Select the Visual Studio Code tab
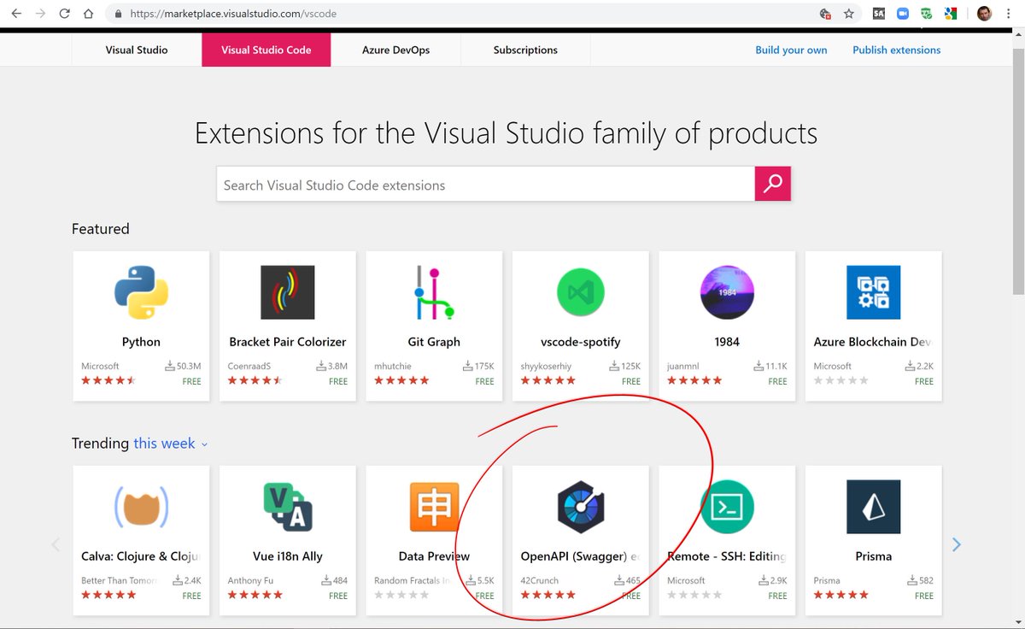This screenshot has height=629, width=1025. [x=266, y=50]
